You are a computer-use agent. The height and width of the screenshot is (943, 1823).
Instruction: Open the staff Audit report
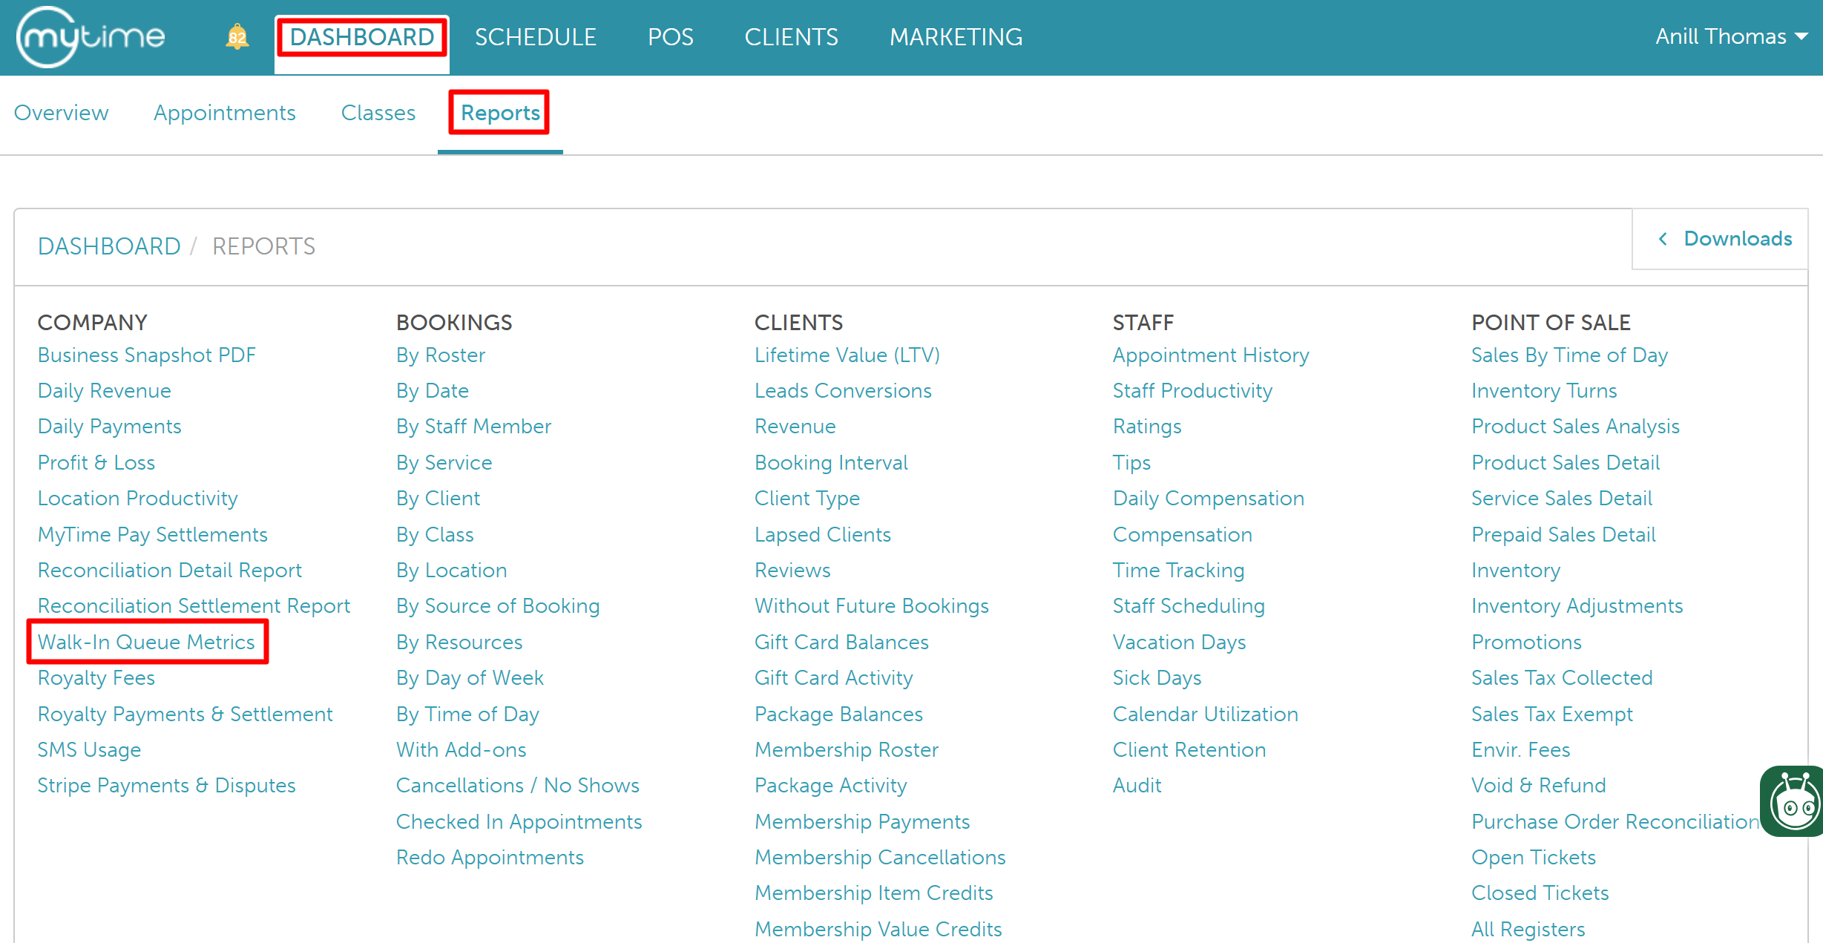[1137, 786]
